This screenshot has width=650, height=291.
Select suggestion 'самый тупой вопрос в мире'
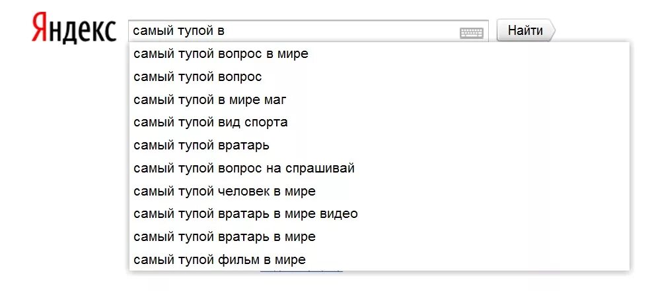point(379,54)
